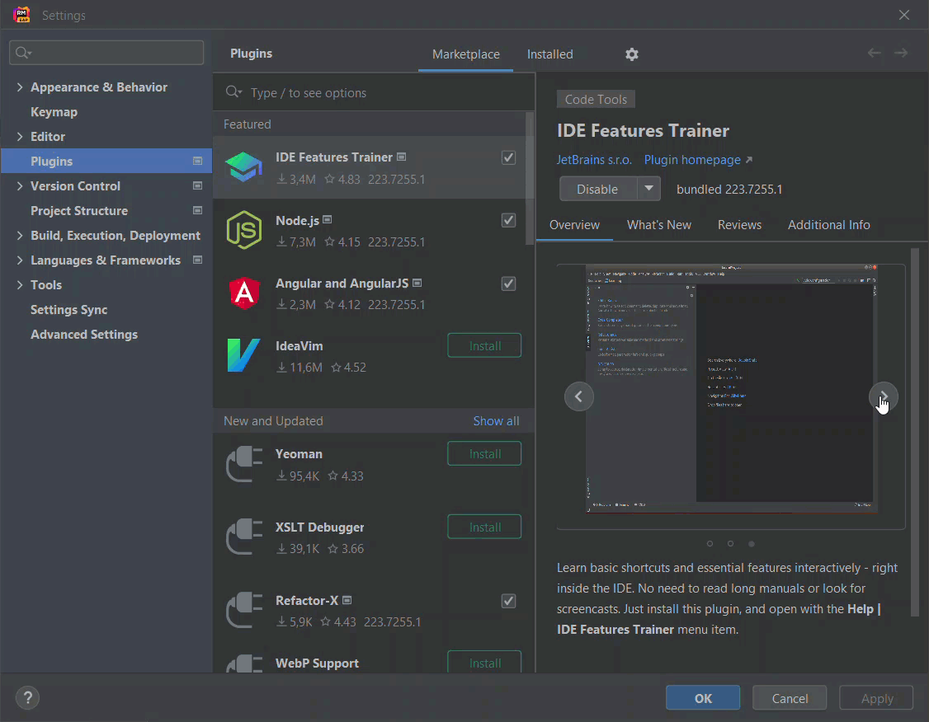Click the plugin list vertical scrollbar
This screenshot has height=722, width=929.
pos(530,179)
